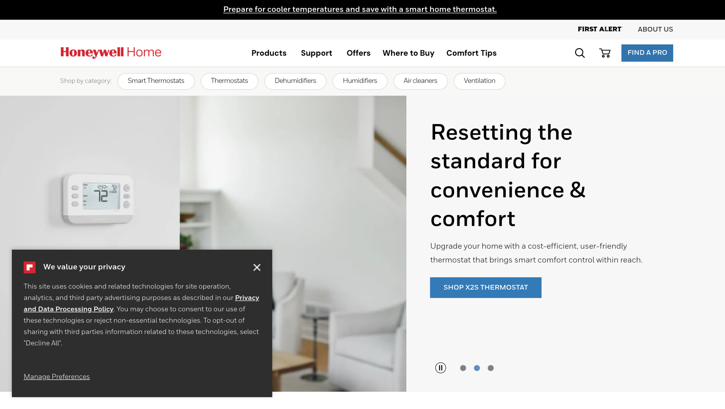Close the privacy notice with X
The height and width of the screenshot is (409, 725).
coord(257,267)
